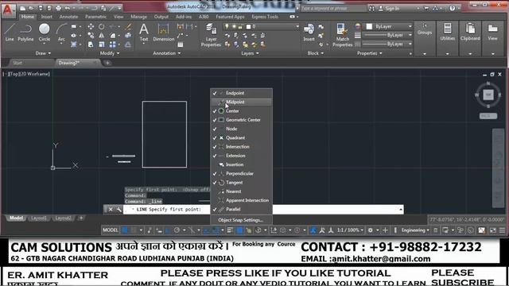
Task: Toggle Parallel object snap
Action: tap(241, 210)
